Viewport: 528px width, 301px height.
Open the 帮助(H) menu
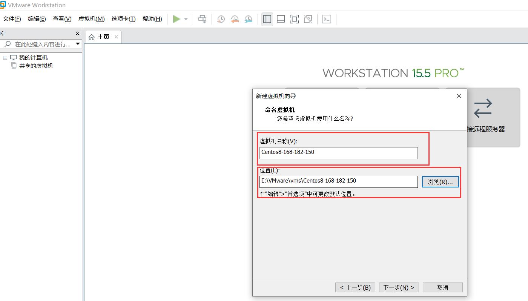pos(152,19)
